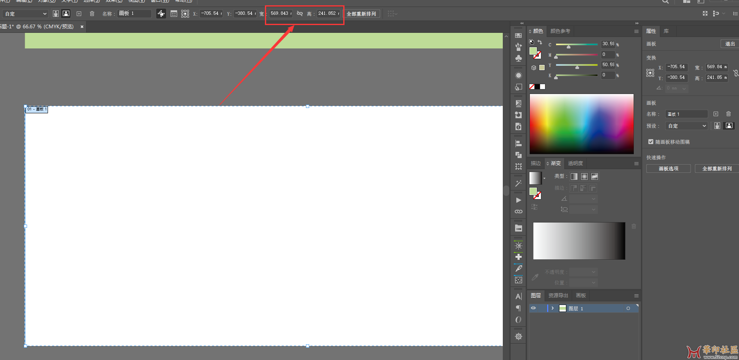Open the 预设 自定 dropdown in Properties panel
This screenshot has height=360, width=739.
click(x=687, y=126)
